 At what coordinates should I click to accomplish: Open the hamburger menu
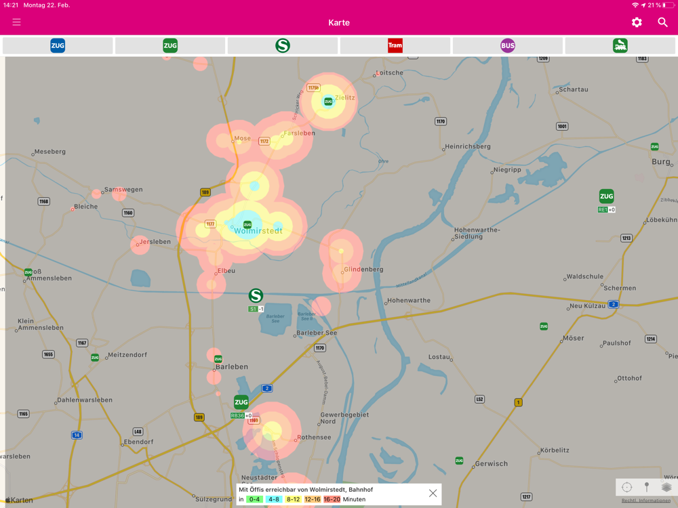tap(16, 22)
